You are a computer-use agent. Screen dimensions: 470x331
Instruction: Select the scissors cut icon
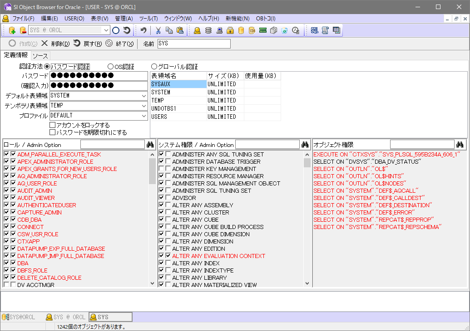158,30
